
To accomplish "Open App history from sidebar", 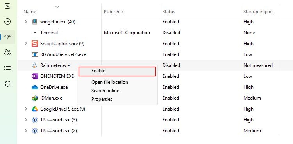I will tap(7, 21).
